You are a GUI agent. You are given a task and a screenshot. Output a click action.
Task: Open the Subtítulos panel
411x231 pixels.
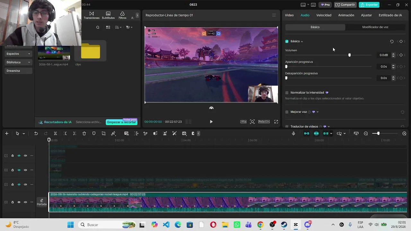pyautogui.click(x=108, y=15)
